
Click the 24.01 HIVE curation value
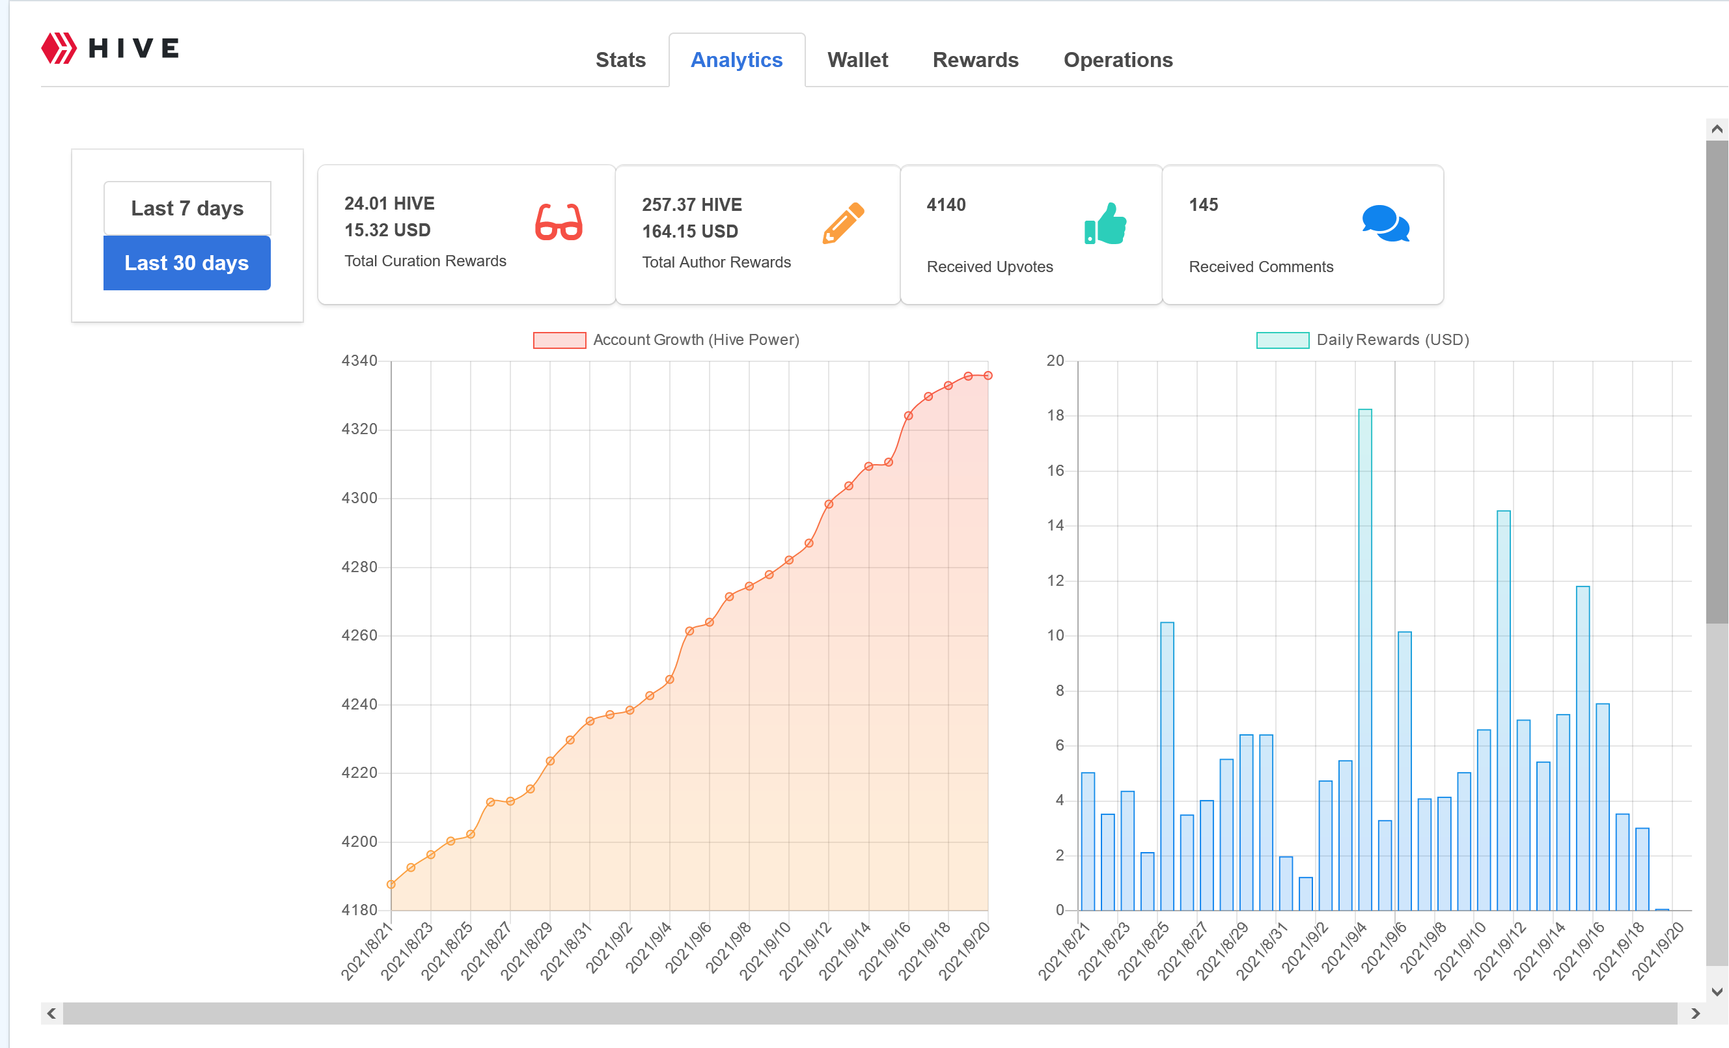click(389, 204)
